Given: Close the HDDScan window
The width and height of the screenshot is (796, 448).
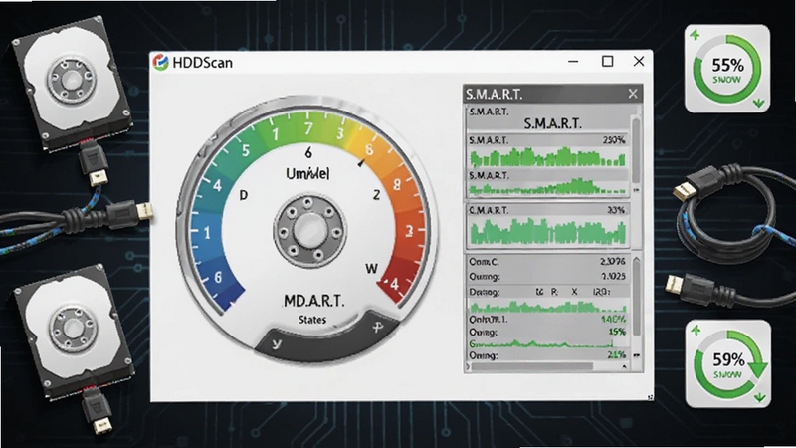Looking at the screenshot, I should pyautogui.click(x=639, y=61).
